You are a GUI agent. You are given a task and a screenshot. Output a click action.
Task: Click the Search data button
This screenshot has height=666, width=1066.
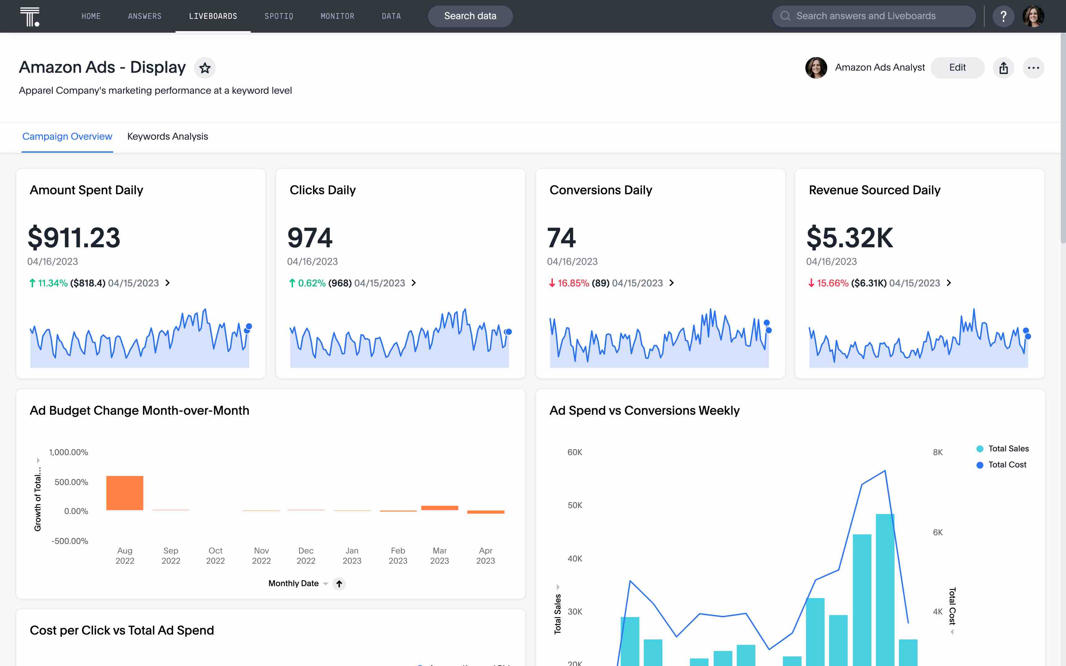click(470, 16)
